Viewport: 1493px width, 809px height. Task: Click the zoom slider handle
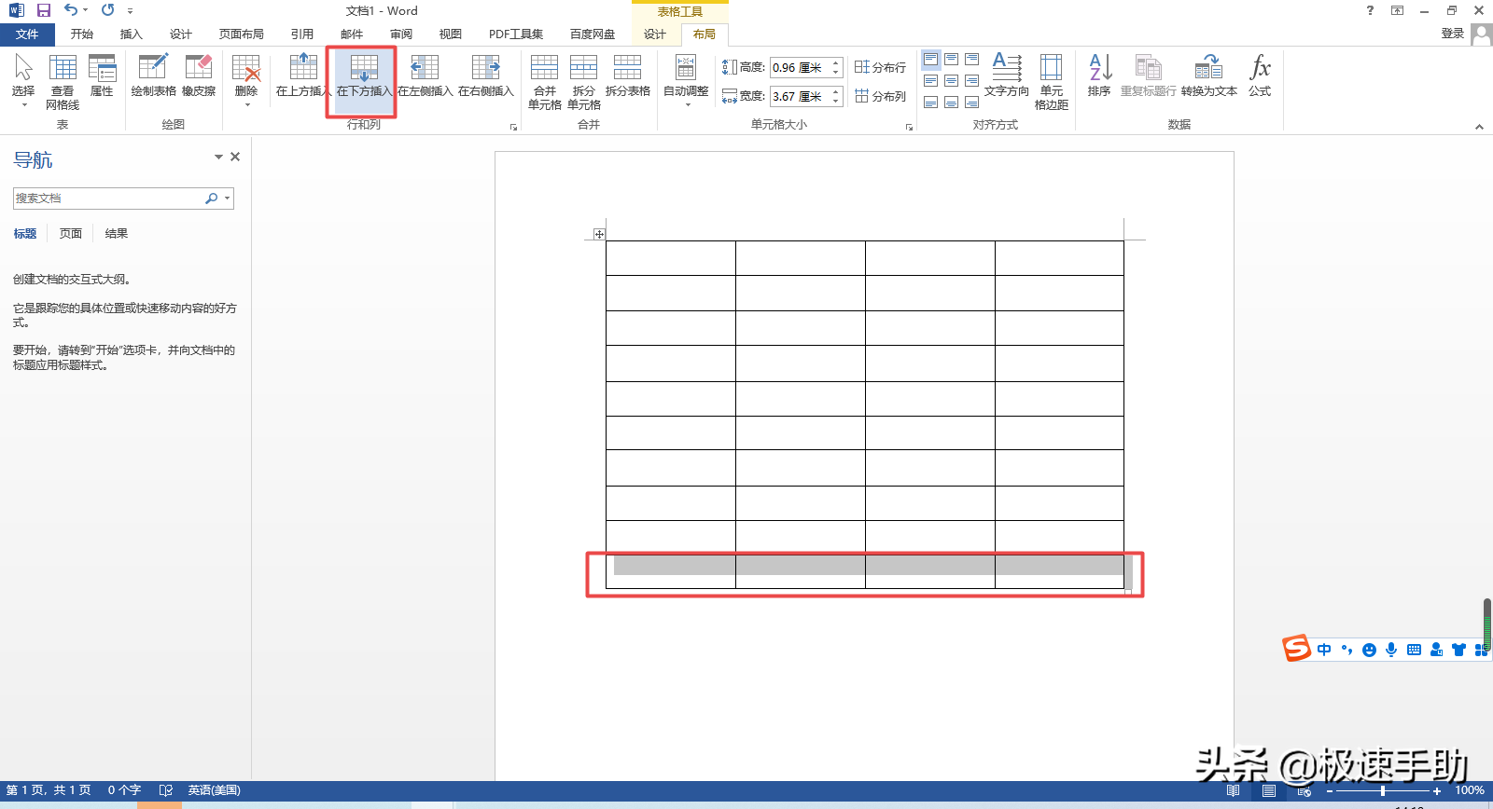(x=1382, y=791)
